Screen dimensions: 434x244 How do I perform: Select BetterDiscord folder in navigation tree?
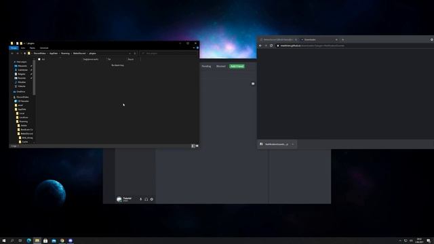[x=26, y=134]
